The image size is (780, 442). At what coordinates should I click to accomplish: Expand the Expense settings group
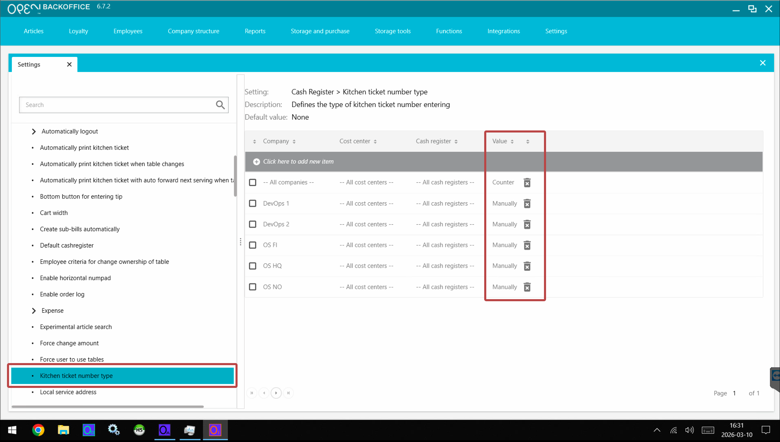click(x=34, y=311)
